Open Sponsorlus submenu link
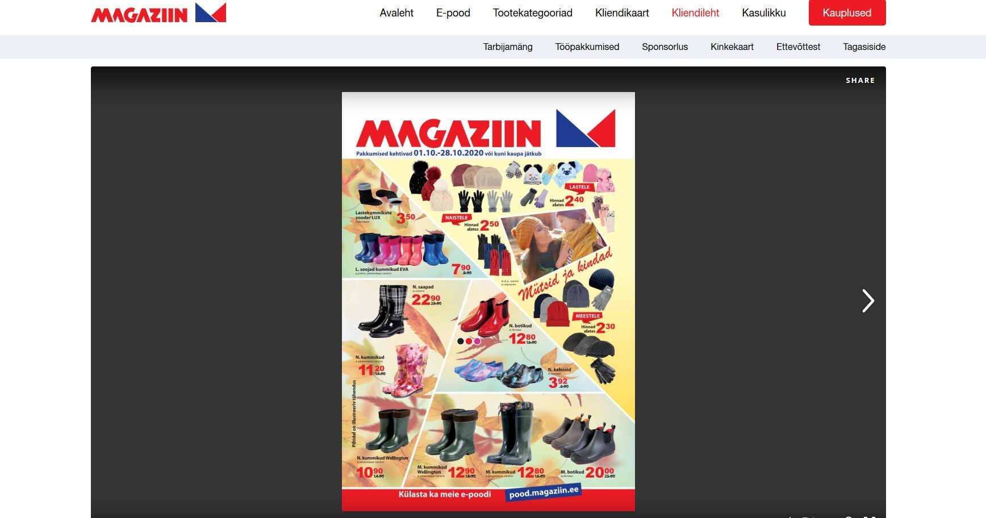986x518 pixels. tap(665, 47)
